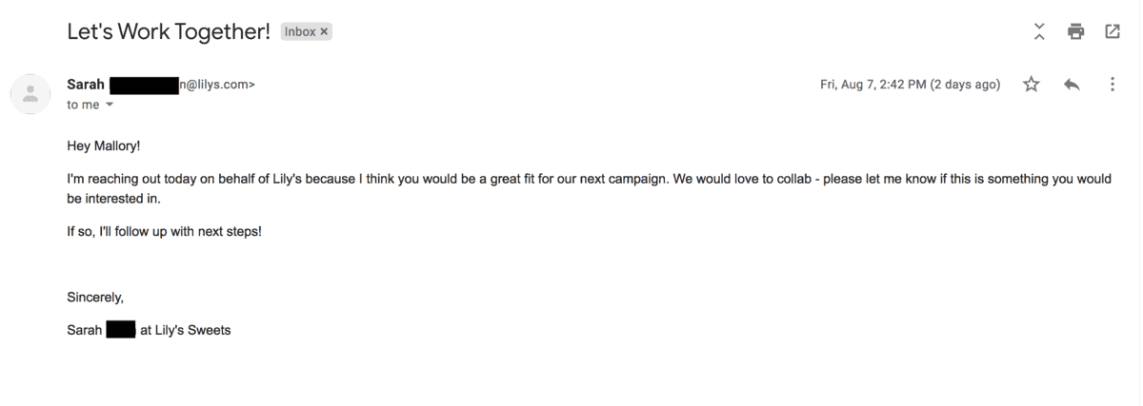Click the expand/collapse all messages icon

(x=1039, y=31)
